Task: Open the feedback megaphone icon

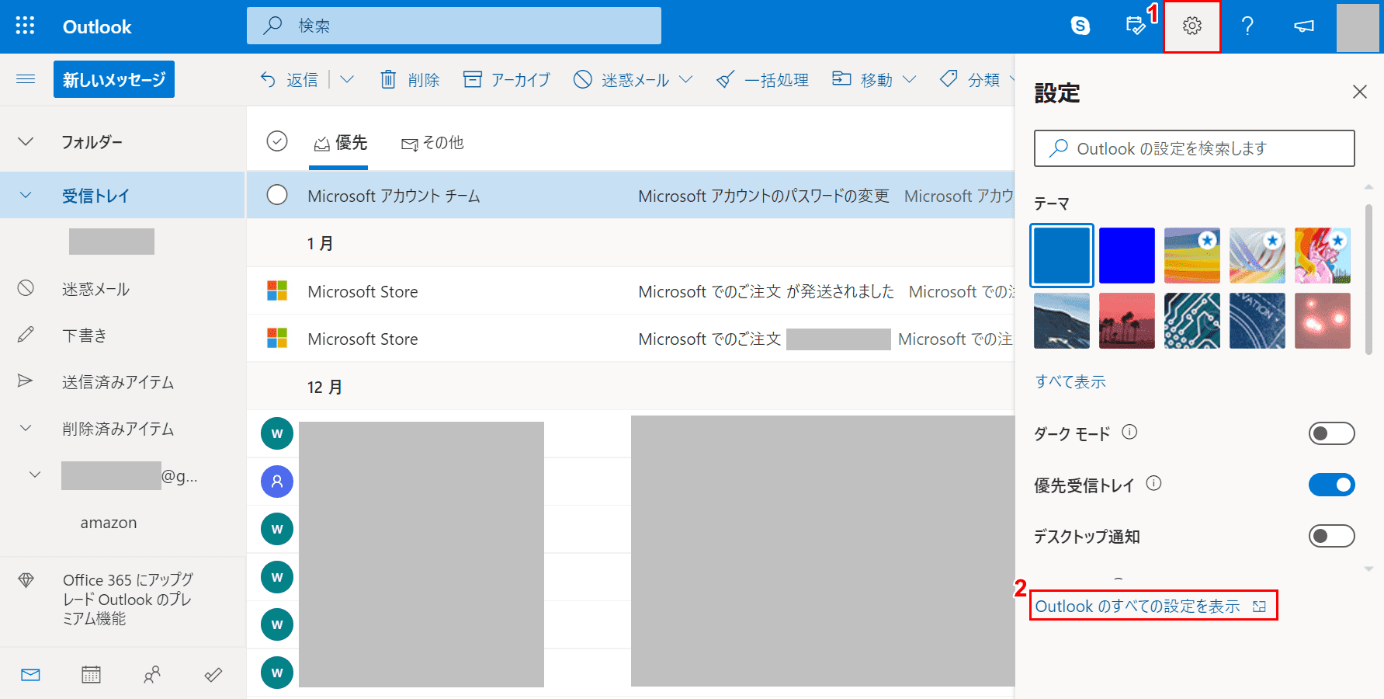Action: click(1304, 26)
